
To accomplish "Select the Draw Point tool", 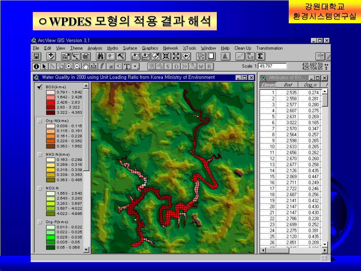I will (135, 66).
